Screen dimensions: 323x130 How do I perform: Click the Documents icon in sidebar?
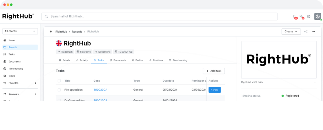pos(5,61)
